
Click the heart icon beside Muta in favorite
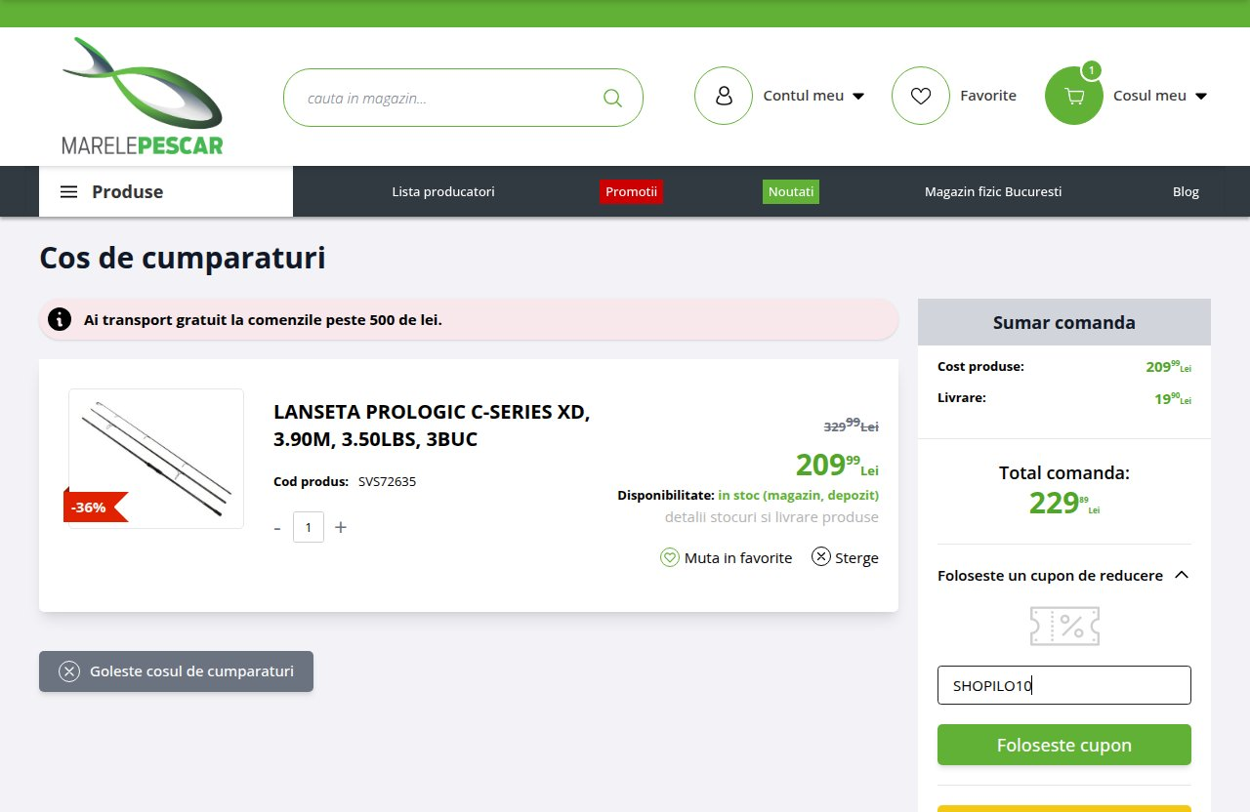(x=670, y=557)
